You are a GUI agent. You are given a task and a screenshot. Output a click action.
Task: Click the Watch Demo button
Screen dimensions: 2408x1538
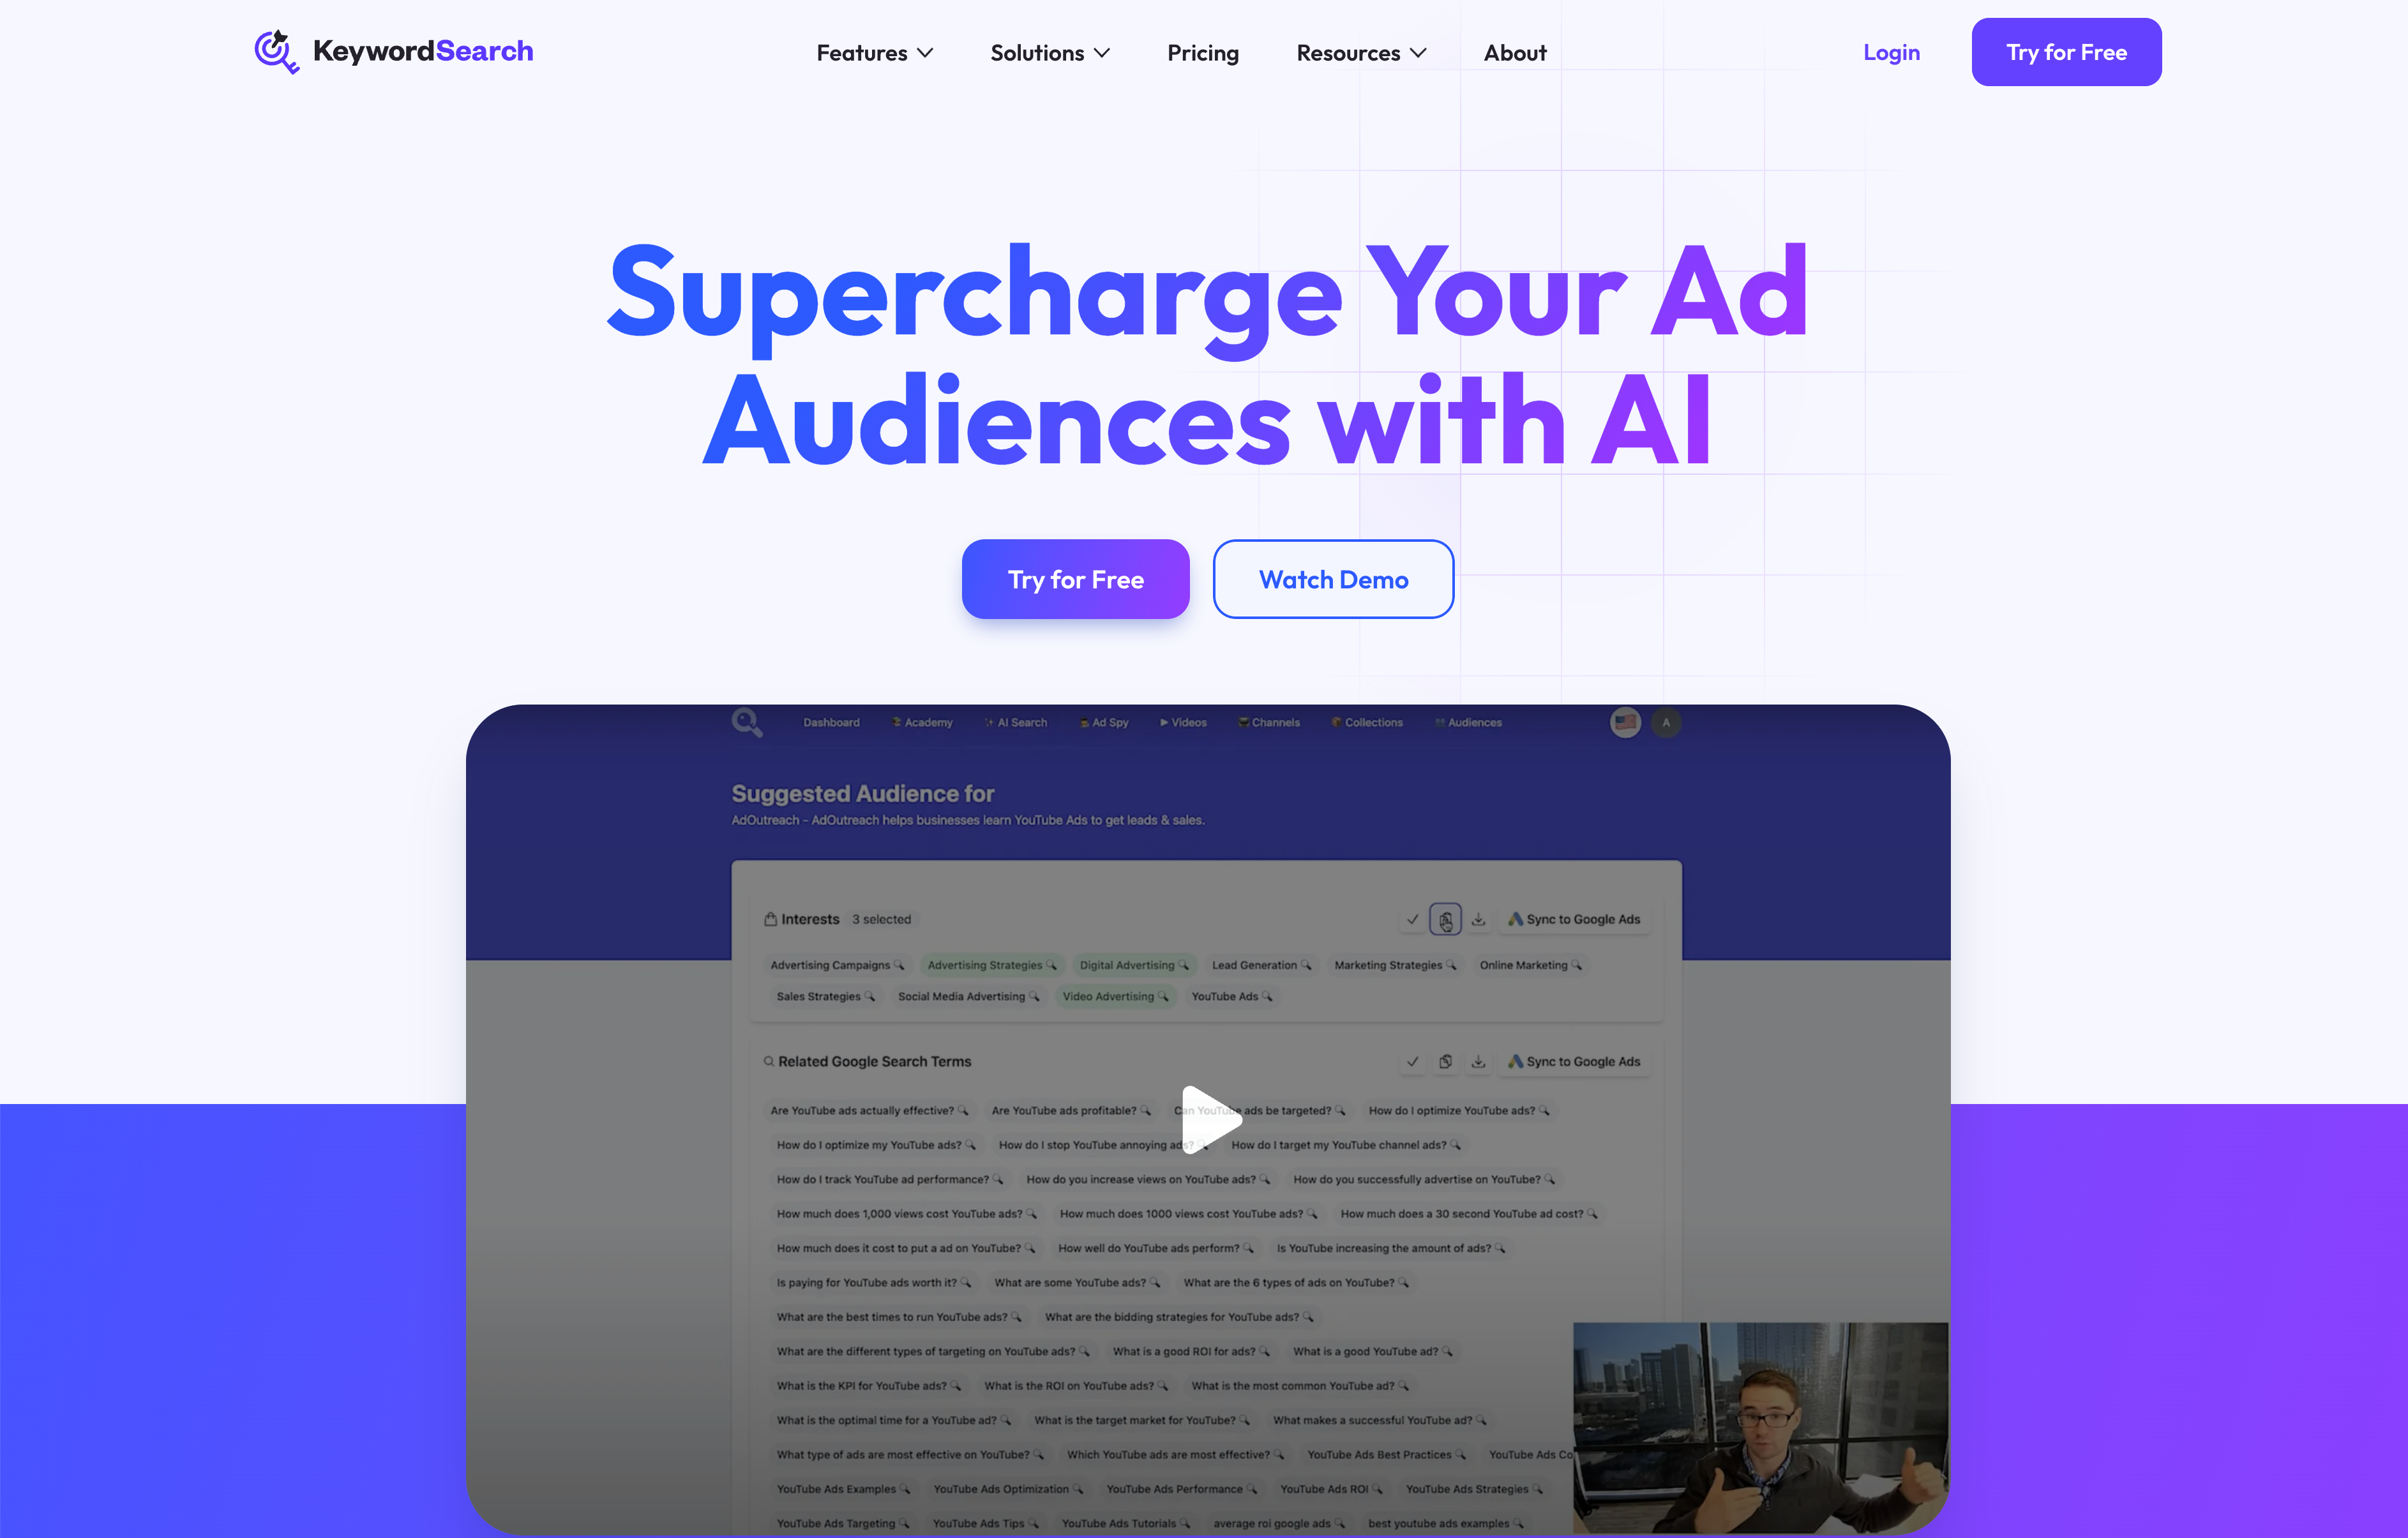pyautogui.click(x=1332, y=577)
